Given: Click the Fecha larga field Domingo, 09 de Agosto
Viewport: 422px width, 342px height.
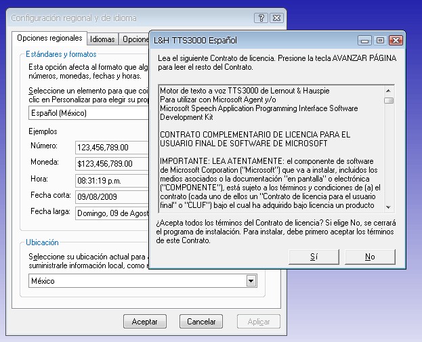Looking at the screenshot, I should click(112, 213).
